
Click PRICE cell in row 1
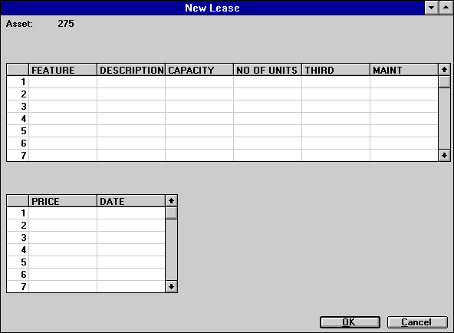[x=63, y=213]
